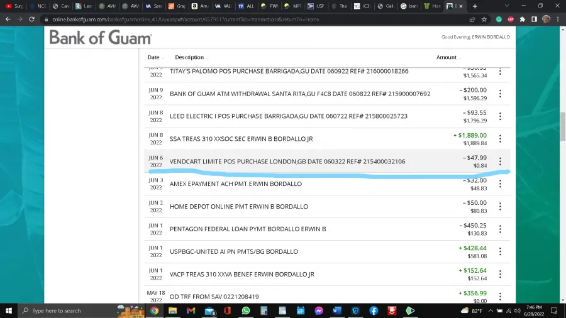Viewport: 566px width, 318px height.
Task: Bookmark this page with star icon
Action: point(484,19)
